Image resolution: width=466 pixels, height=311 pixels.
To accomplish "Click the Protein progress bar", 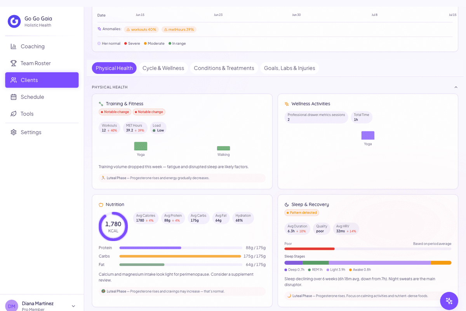I will (x=181, y=248).
